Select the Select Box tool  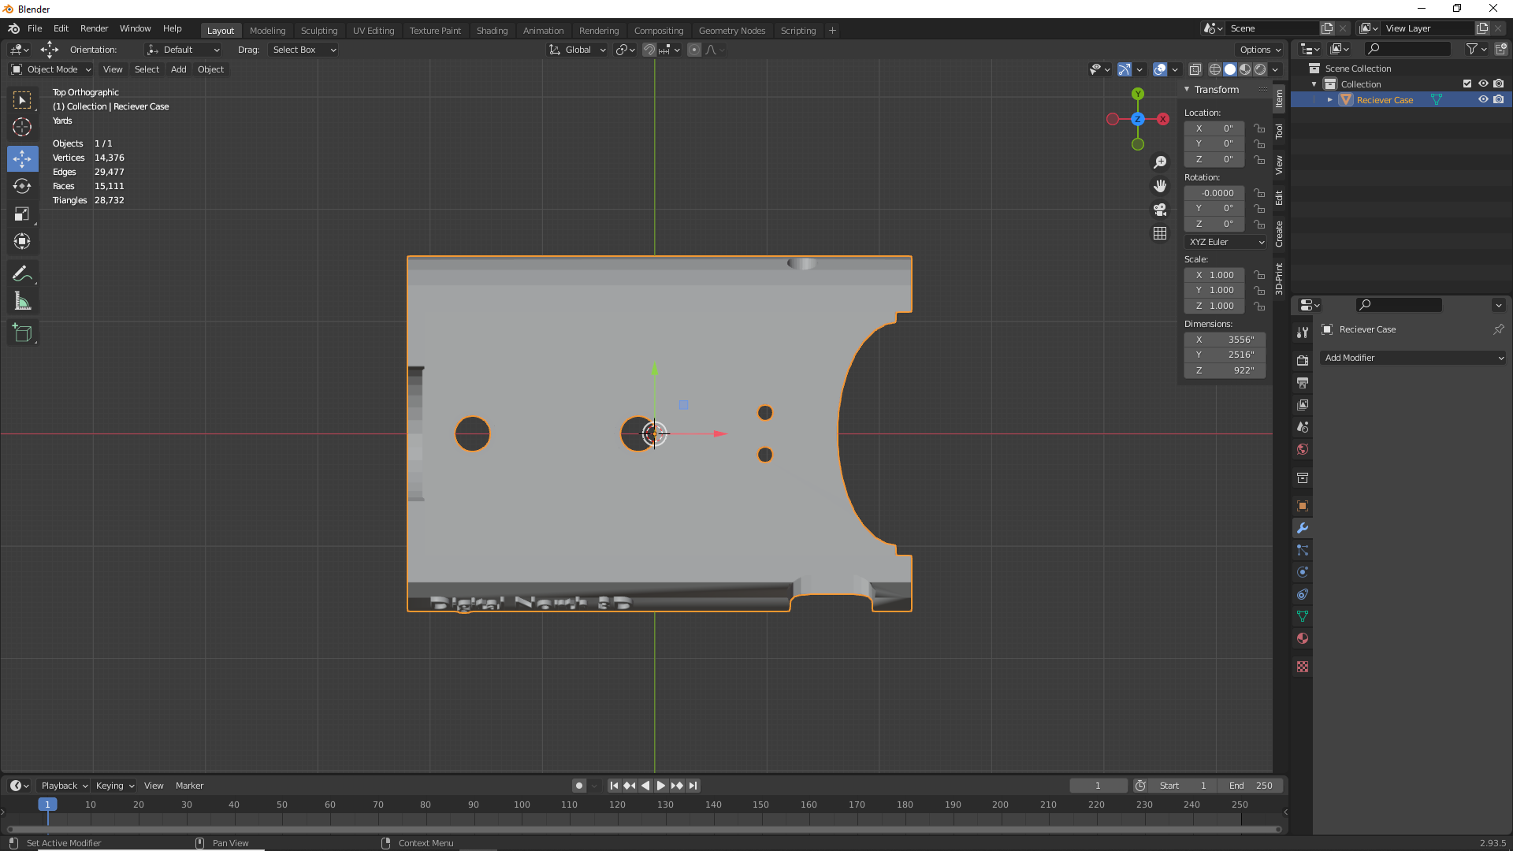pyautogui.click(x=22, y=100)
